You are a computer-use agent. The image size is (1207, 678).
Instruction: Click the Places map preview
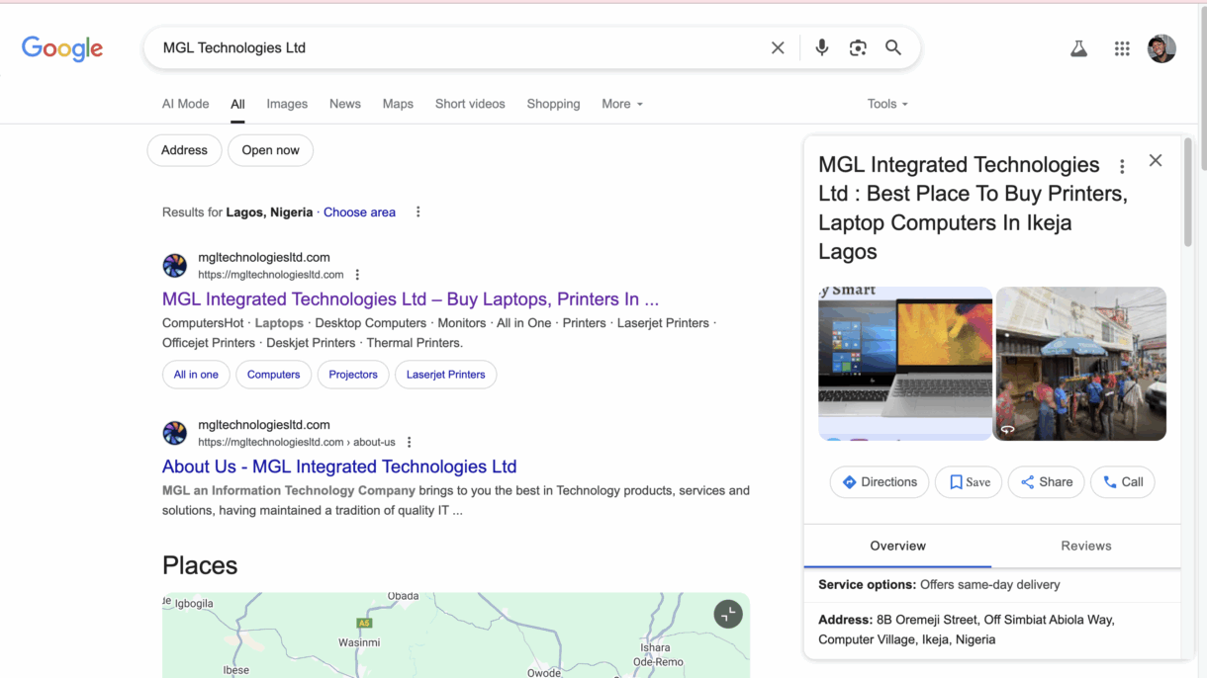[456, 636]
